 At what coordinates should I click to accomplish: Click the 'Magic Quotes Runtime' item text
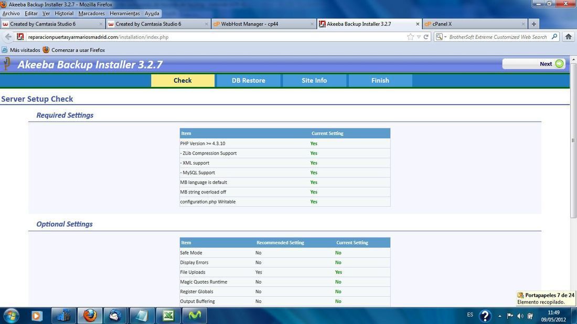pyautogui.click(x=204, y=282)
